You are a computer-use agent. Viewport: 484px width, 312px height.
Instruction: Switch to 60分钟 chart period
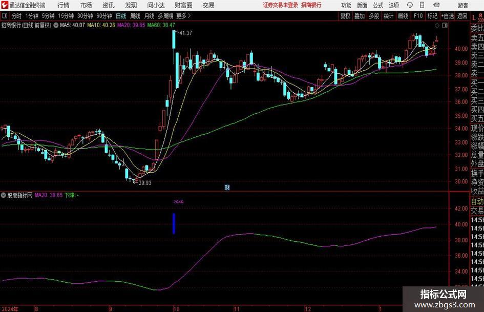104,16
